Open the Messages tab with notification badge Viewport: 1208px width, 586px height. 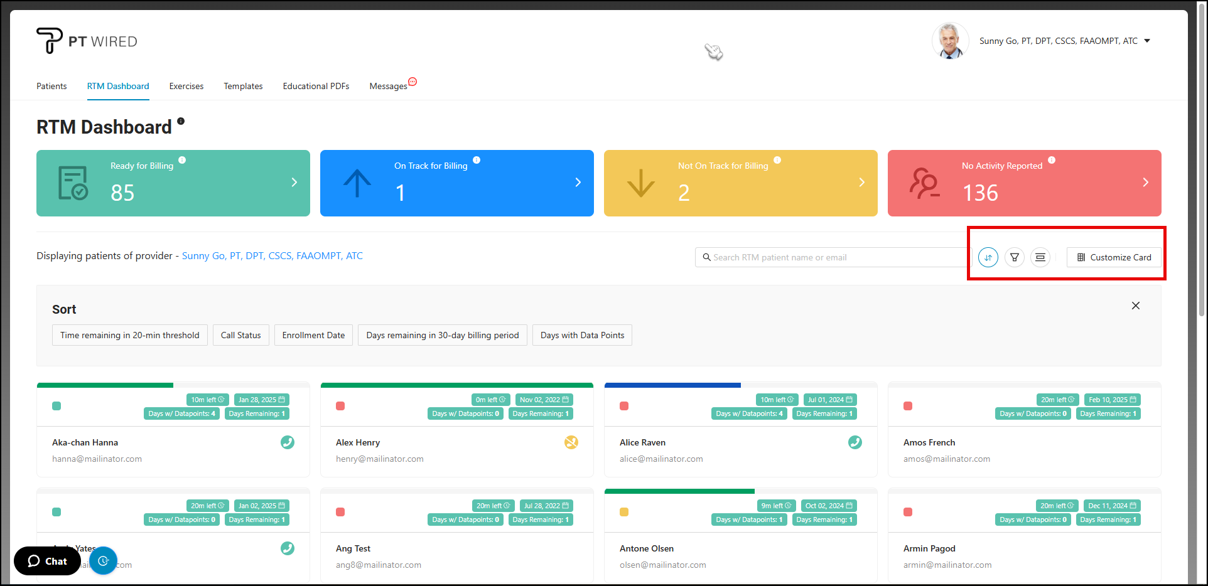[388, 86]
